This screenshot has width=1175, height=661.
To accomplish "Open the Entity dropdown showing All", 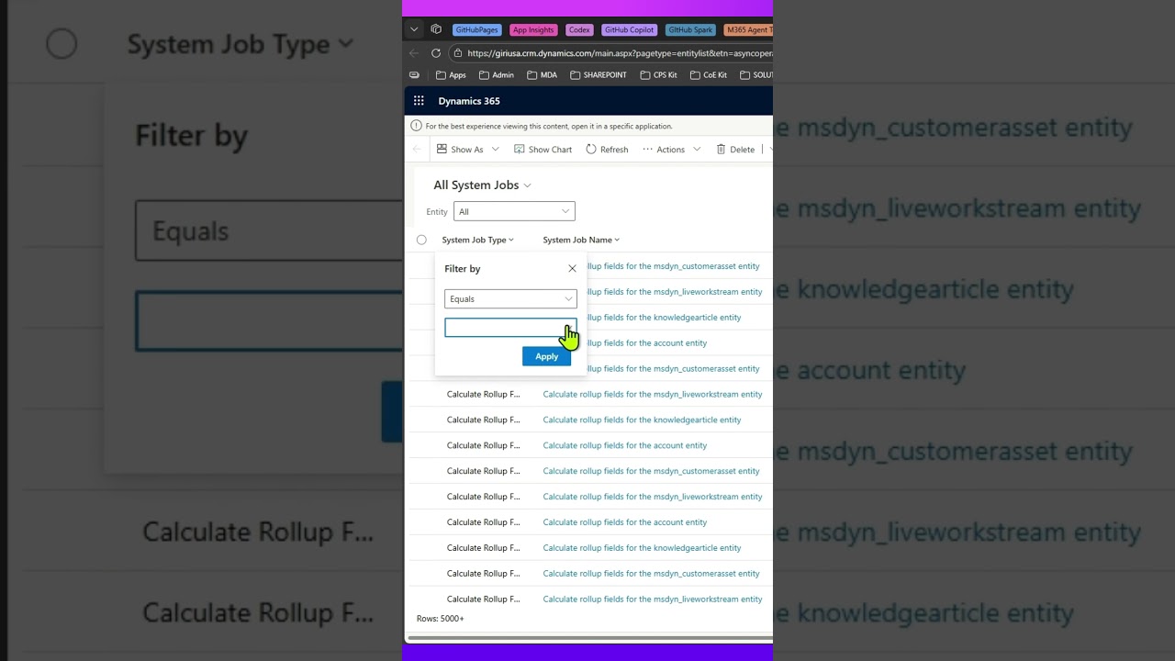I will tap(514, 211).
